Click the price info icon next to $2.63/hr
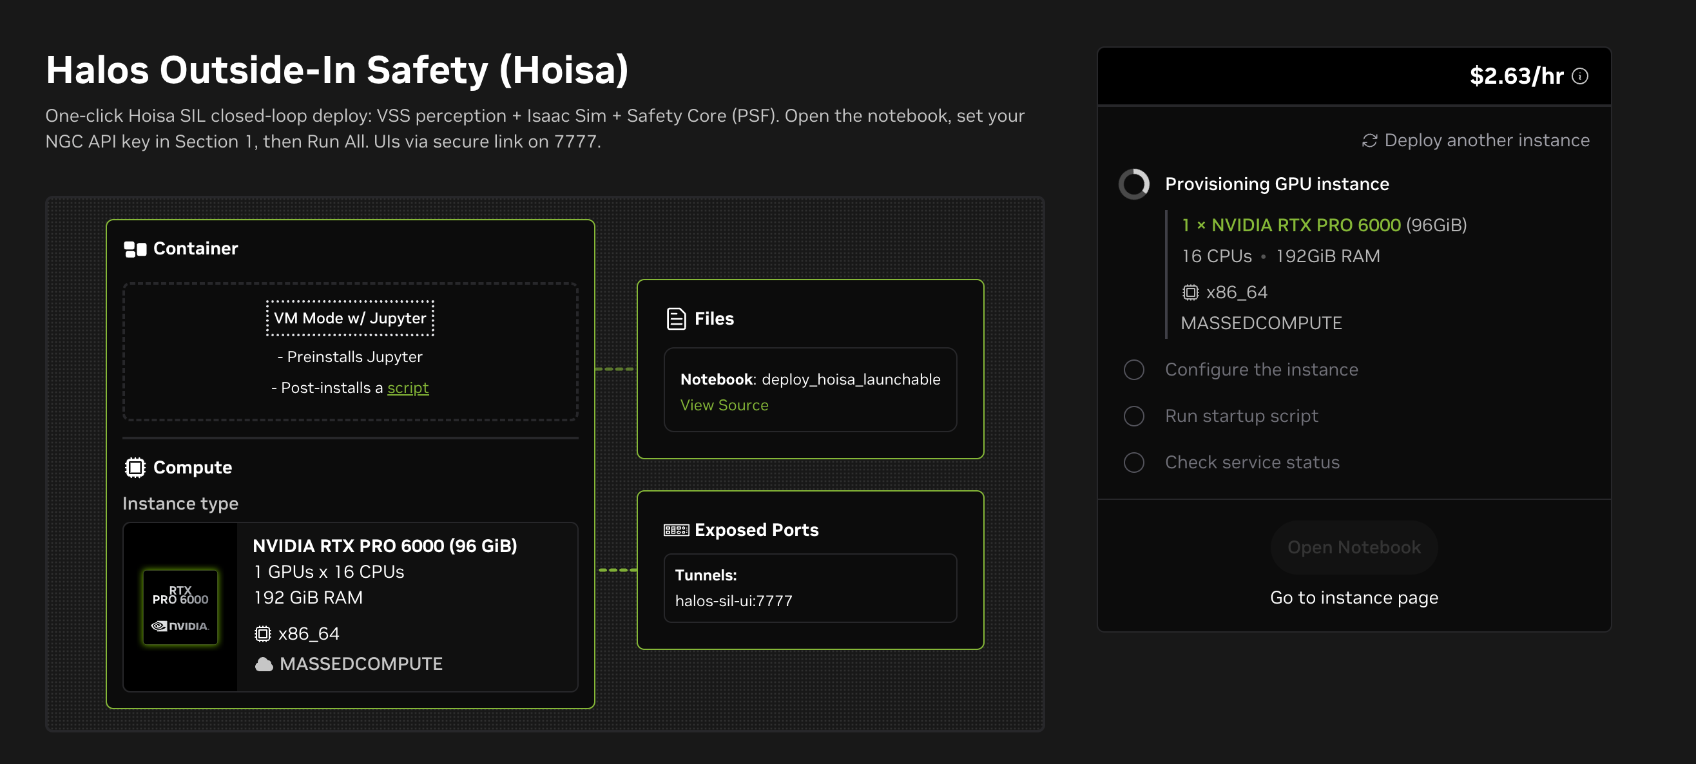Screen dimensions: 1696x764 [1580, 76]
